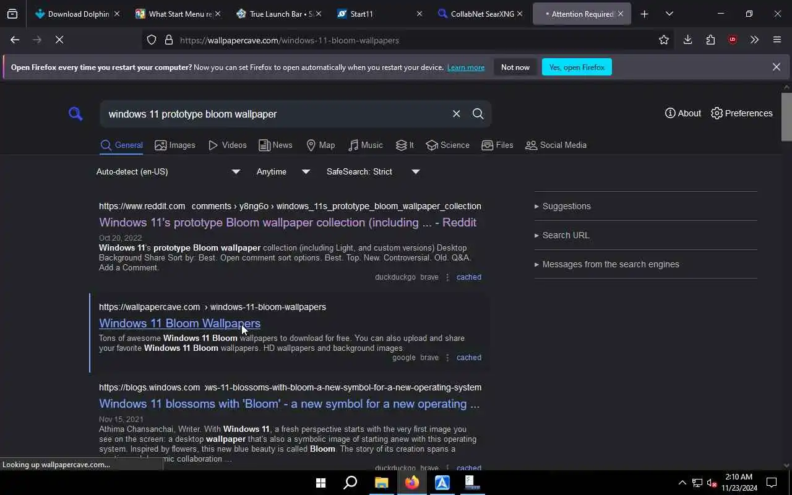Close the Start11 tab
This screenshot has width=792, height=495.
pos(419,14)
